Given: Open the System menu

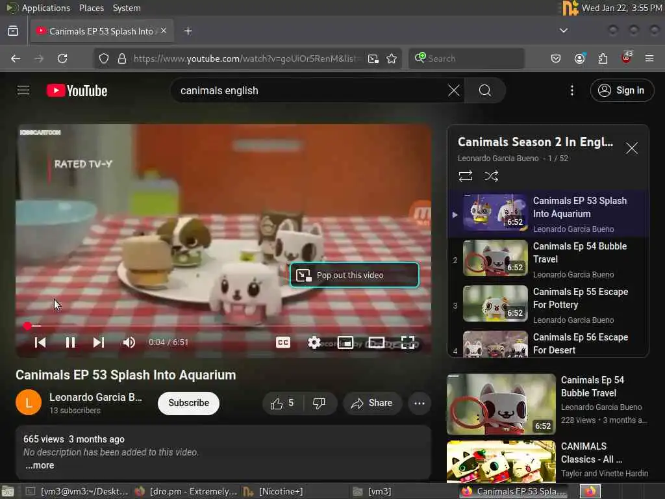Looking at the screenshot, I should 127,8.
